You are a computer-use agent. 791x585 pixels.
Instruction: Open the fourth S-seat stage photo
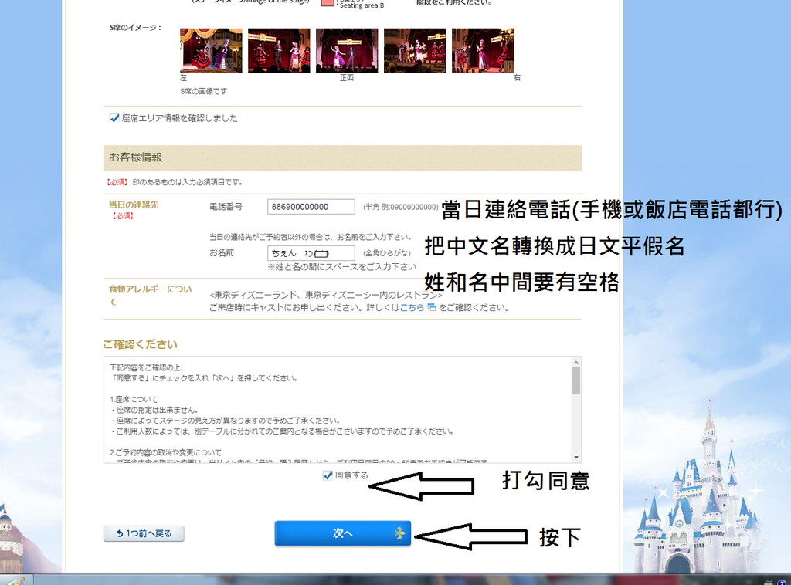[415, 50]
